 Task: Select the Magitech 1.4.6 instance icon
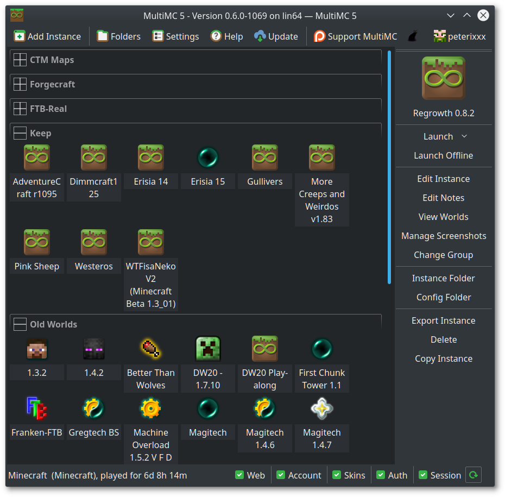265,408
